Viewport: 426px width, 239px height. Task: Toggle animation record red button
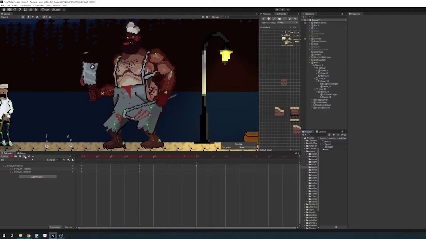pyautogui.click(x=11, y=156)
